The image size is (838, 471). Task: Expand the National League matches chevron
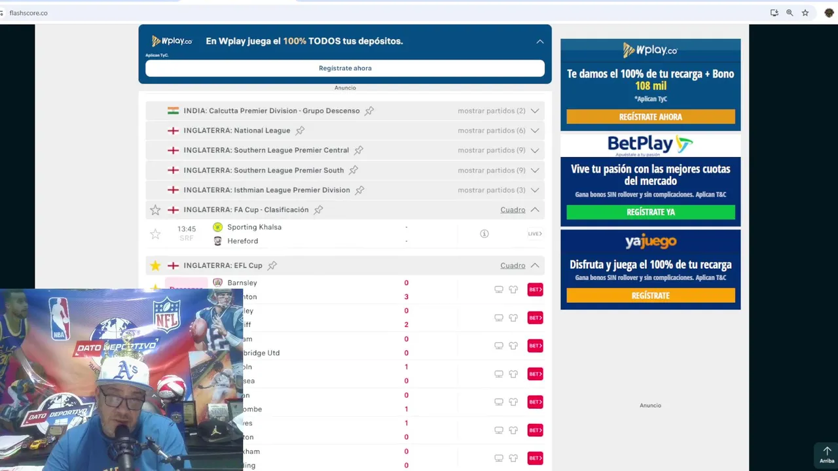[535, 131]
